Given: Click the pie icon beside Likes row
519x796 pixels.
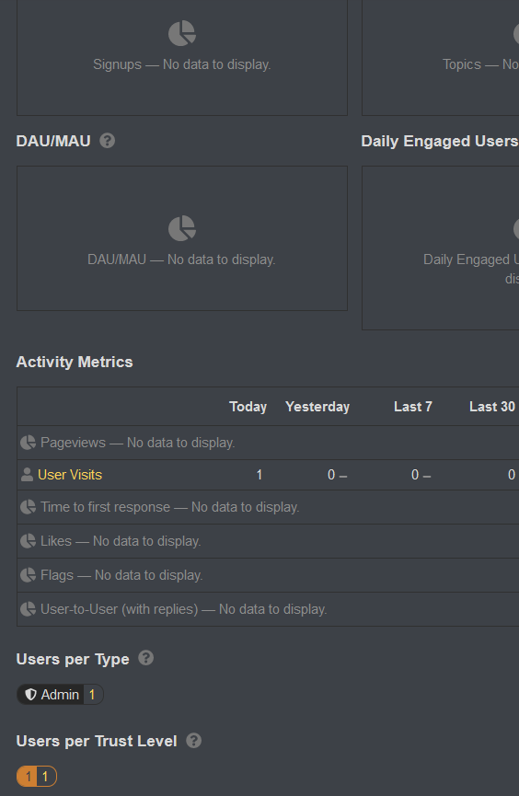Looking at the screenshot, I should 28,541.
